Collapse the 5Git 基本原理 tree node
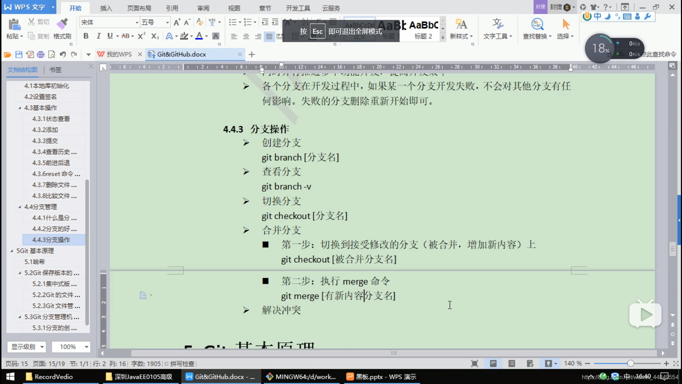This screenshot has width=682, height=384. click(12, 251)
